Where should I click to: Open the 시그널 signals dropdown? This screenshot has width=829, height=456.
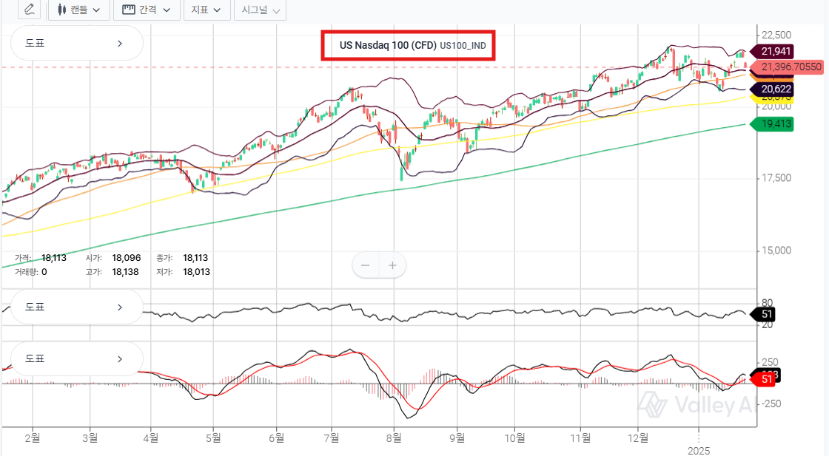click(261, 10)
